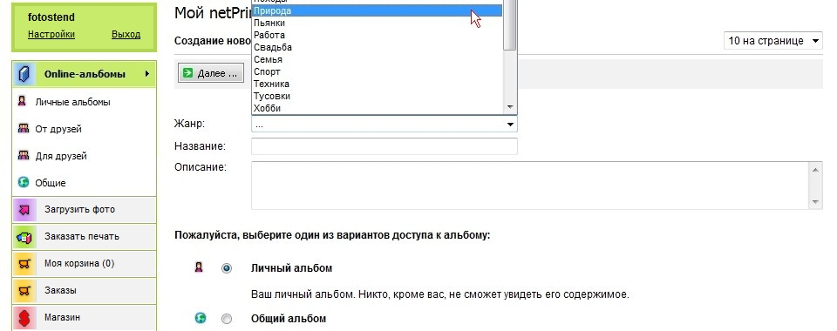
Task: Open the Магазин section
Action: click(x=85, y=318)
